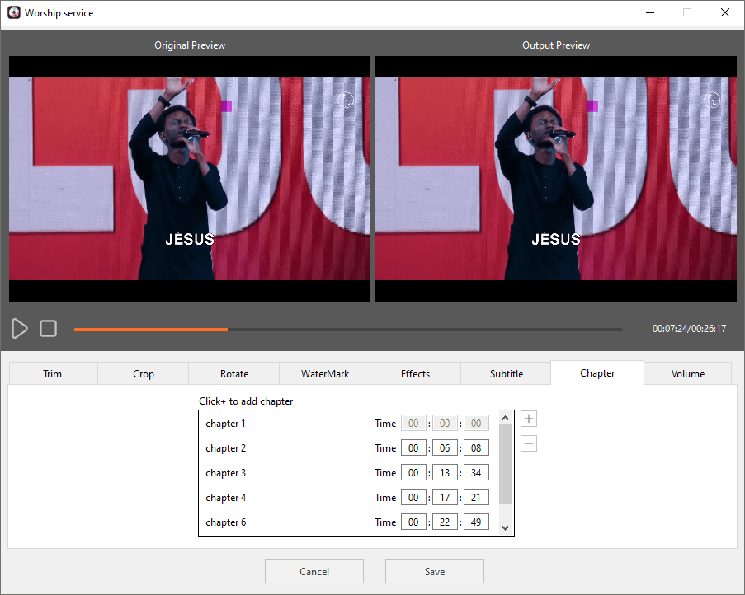
Task: Switch to the Effects tab
Action: click(x=415, y=373)
